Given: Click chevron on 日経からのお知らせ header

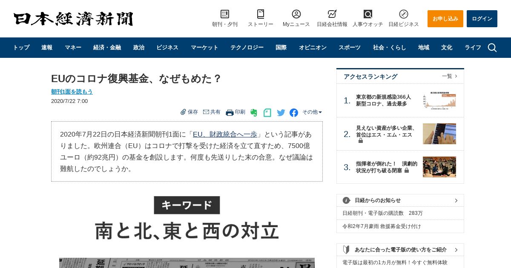Looking at the screenshot, I should (x=456, y=200).
